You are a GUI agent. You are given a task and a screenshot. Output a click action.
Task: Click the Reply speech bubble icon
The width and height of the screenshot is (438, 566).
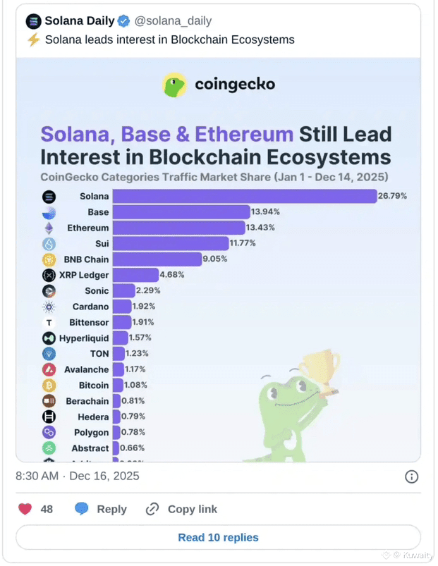82,509
